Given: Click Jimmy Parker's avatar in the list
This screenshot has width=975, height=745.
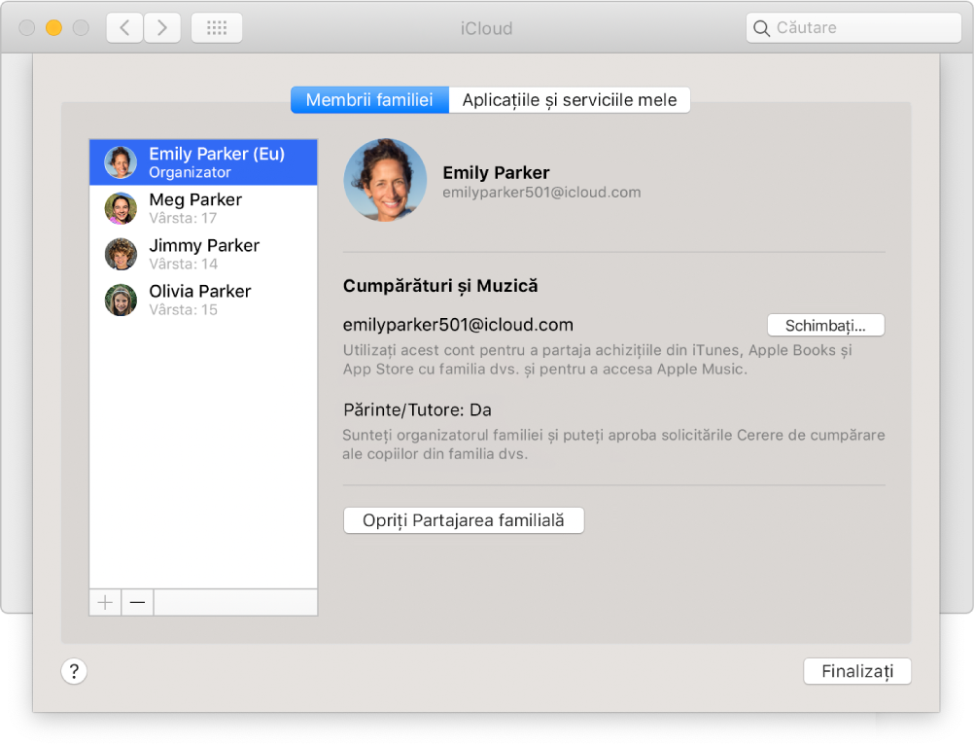Looking at the screenshot, I should (x=121, y=254).
